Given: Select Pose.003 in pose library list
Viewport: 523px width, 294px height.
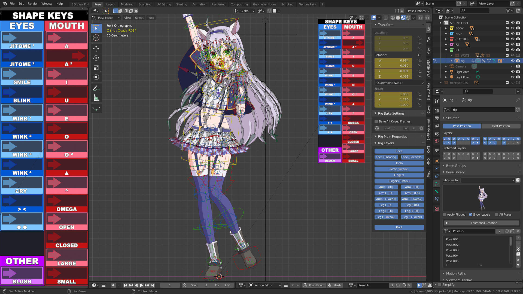Looking at the screenshot, I should [x=452, y=250].
